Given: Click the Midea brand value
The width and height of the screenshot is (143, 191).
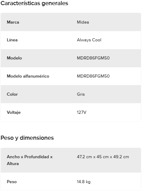Looking at the screenshot, I should (83, 22).
